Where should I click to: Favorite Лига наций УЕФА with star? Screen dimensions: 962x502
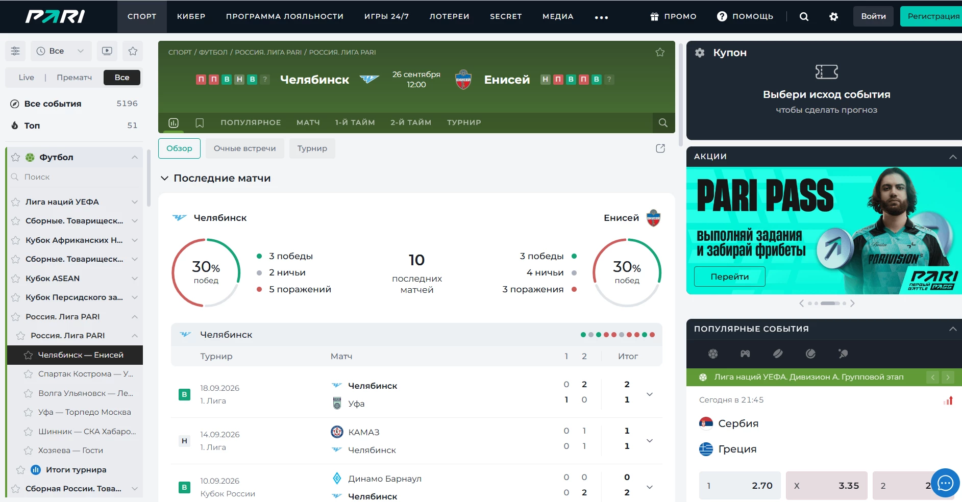15,202
